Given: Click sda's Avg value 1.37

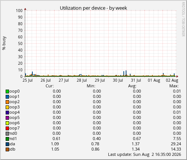Looking at the screenshot, I should pos(135,144).
